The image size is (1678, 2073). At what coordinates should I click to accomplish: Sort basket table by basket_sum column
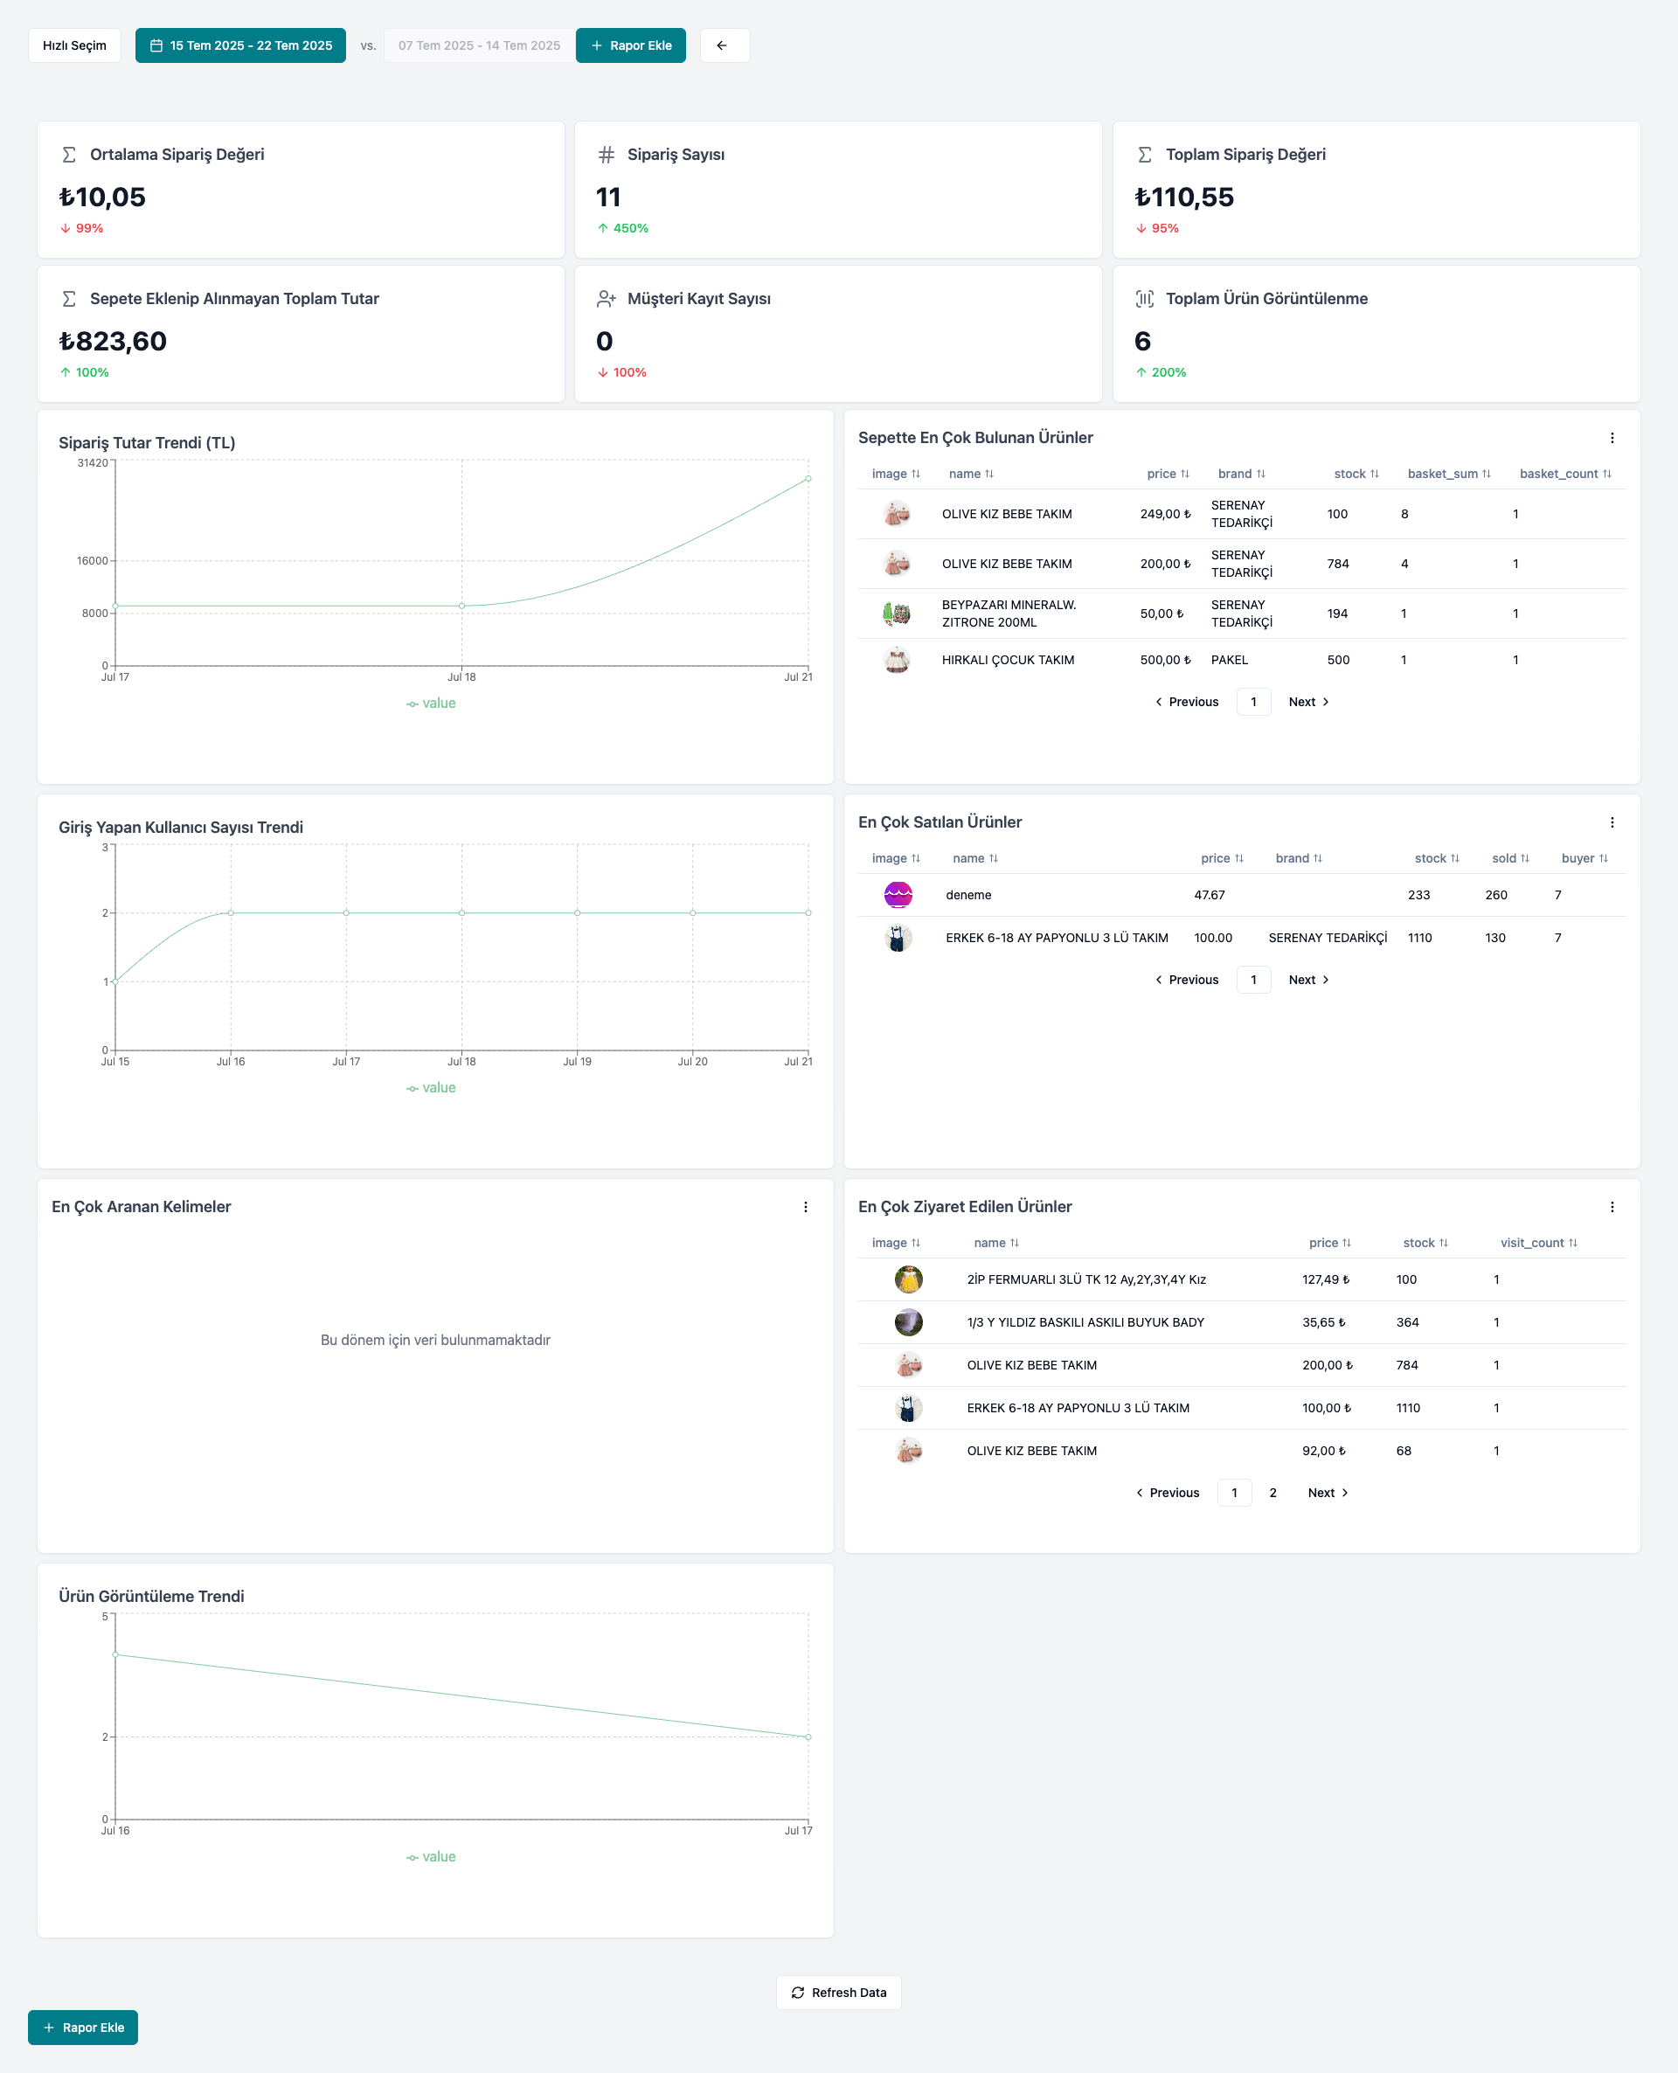[1448, 474]
